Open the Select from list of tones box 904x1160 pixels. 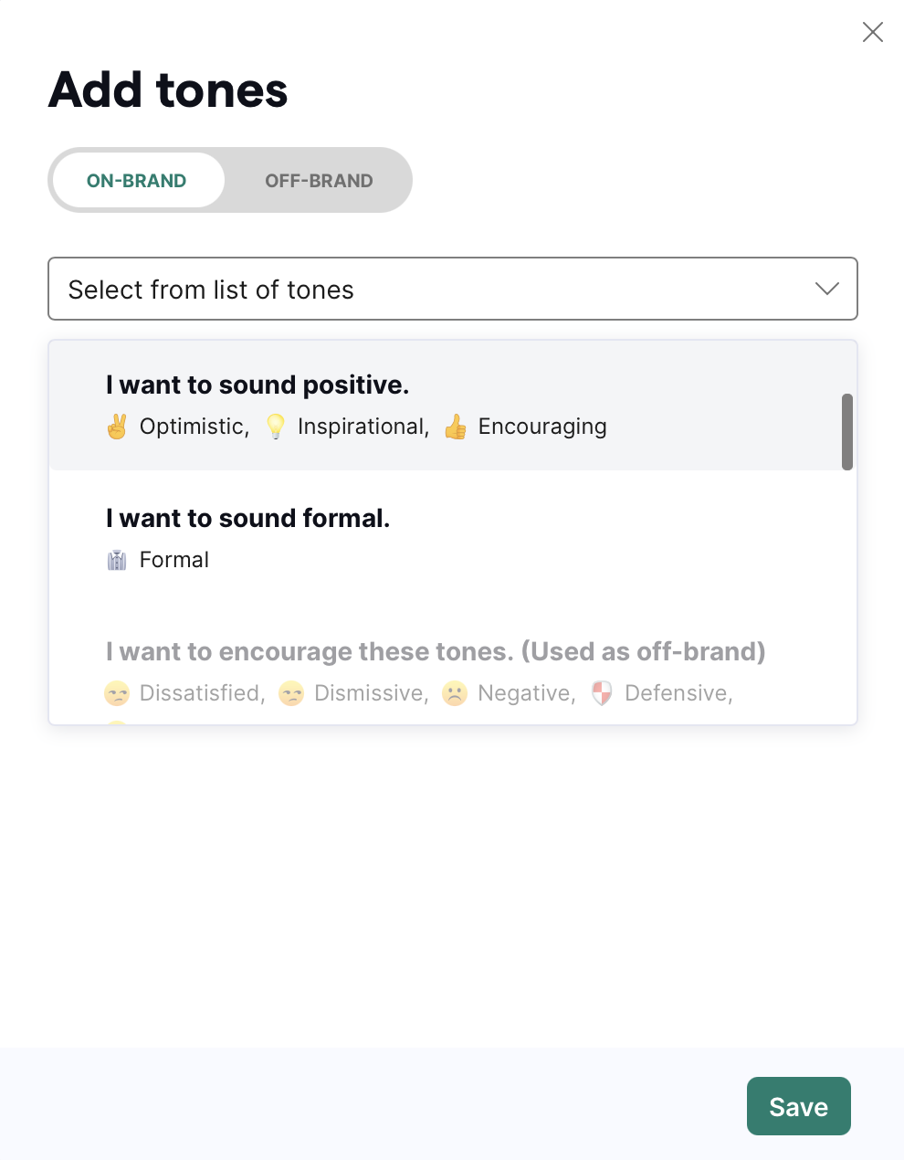(453, 289)
